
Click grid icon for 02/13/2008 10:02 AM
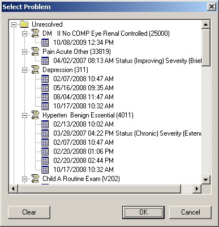point(45,124)
